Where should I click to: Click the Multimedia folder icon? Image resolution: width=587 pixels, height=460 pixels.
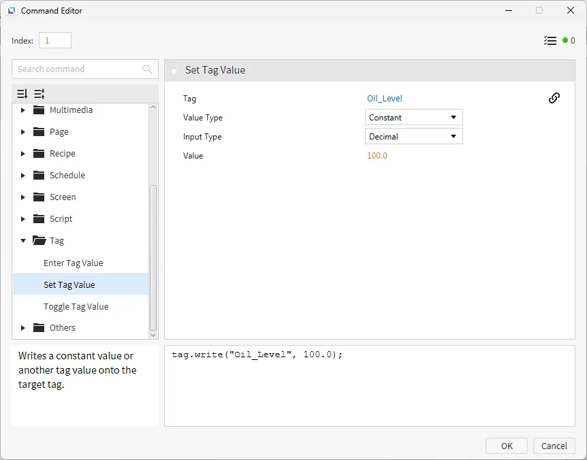point(39,110)
